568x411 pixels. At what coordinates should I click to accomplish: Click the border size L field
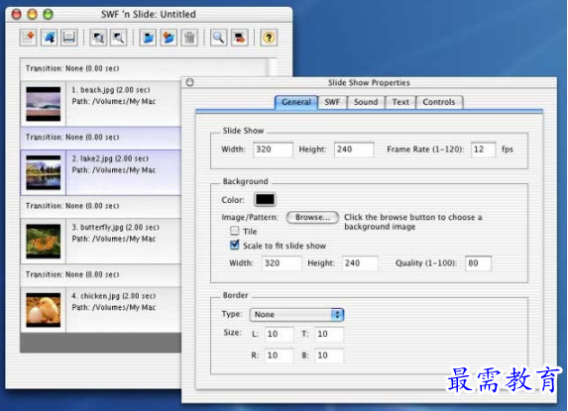[x=279, y=334]
